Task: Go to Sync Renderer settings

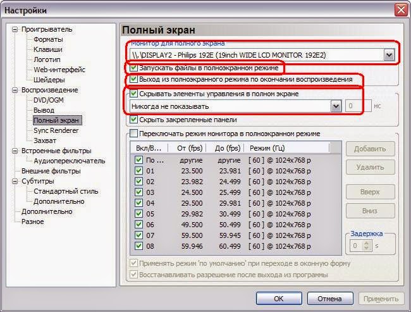Action: (56, 130)
